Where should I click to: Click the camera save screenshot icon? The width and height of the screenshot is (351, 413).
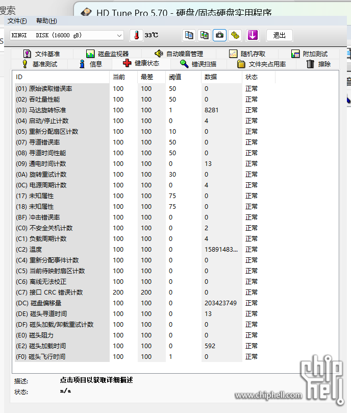219,35
